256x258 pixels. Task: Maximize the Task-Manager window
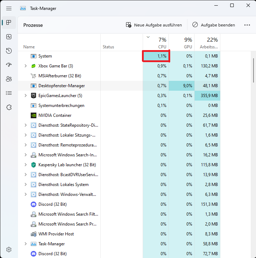[x=232, y=5]
